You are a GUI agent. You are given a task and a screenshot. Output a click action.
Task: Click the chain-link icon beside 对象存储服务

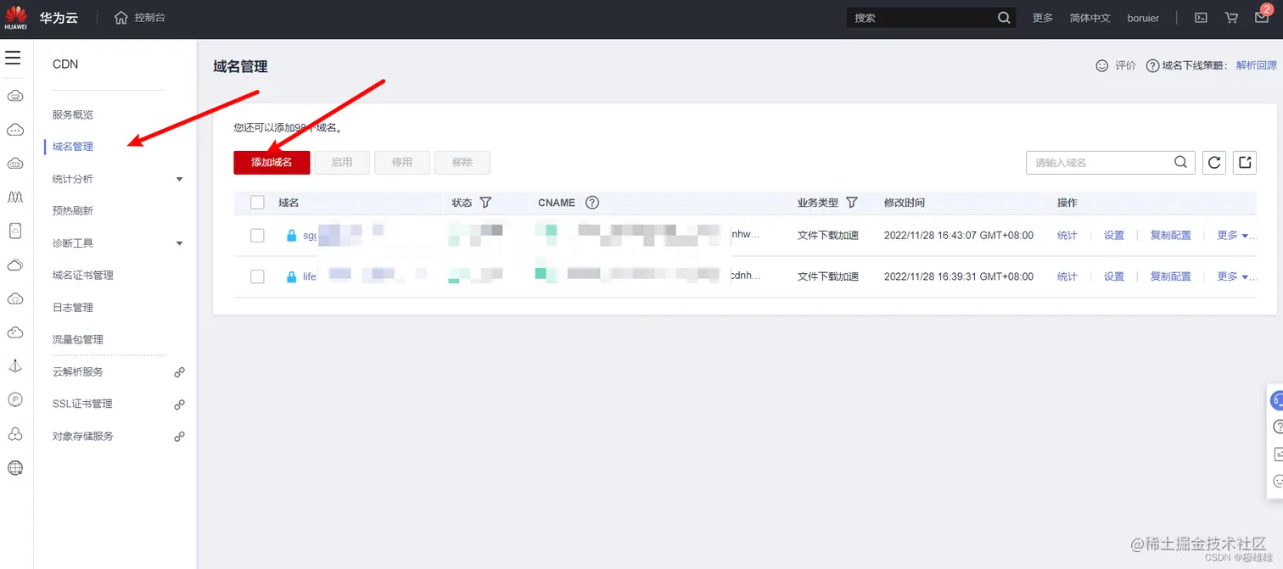[179, 437]
